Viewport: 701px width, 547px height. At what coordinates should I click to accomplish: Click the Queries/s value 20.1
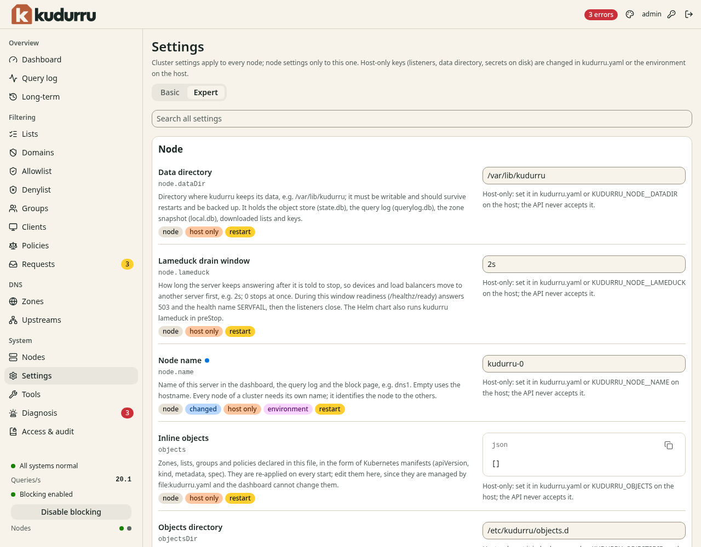(x=124, y=479)
